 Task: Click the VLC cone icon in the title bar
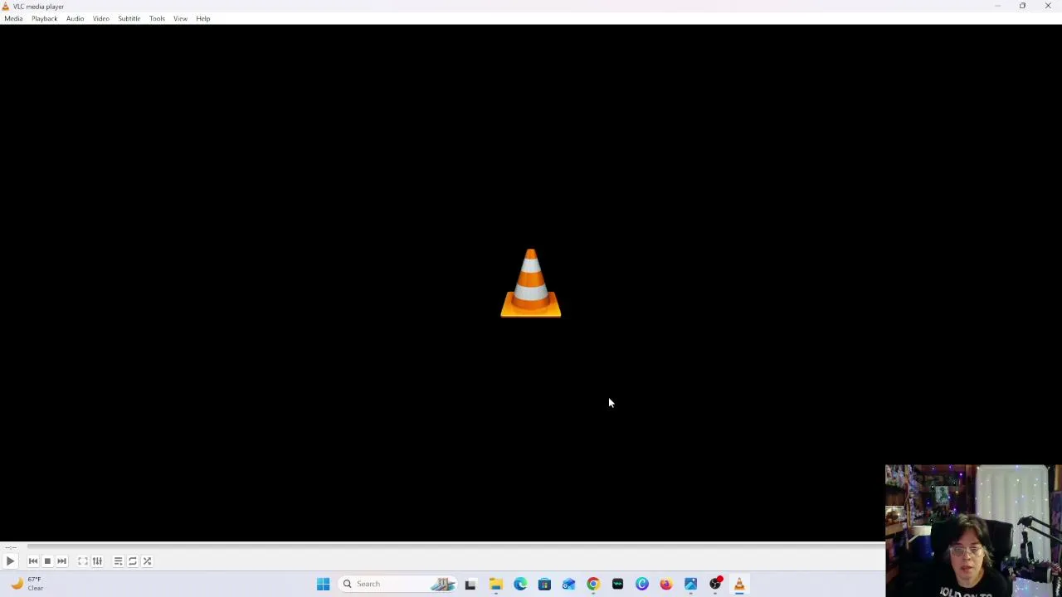click(x=5, y=6)
